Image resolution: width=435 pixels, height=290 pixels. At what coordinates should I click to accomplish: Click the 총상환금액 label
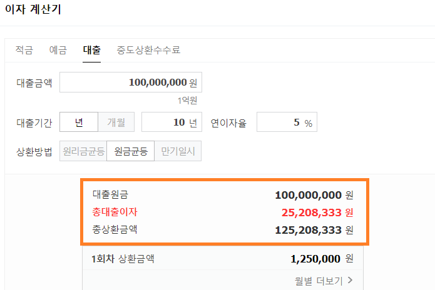(115, 229)
